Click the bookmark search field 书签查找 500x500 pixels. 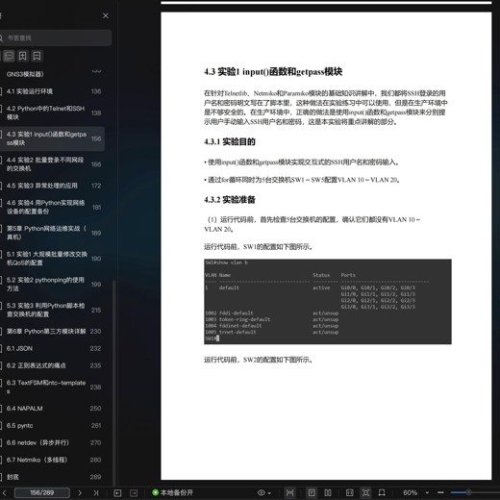(x=55, y=37)
